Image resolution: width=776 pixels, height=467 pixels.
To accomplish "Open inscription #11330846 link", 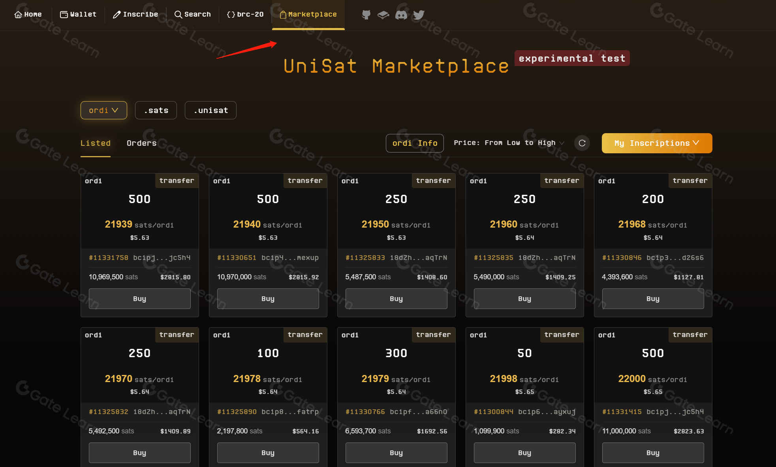I will pyautogui.click(x=622, y=258).
